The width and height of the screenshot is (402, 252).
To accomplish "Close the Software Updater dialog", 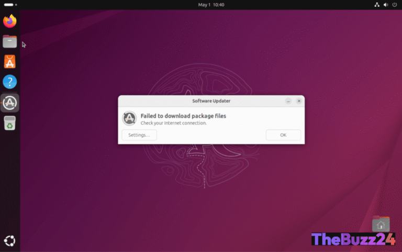I will tap(299, 101).
